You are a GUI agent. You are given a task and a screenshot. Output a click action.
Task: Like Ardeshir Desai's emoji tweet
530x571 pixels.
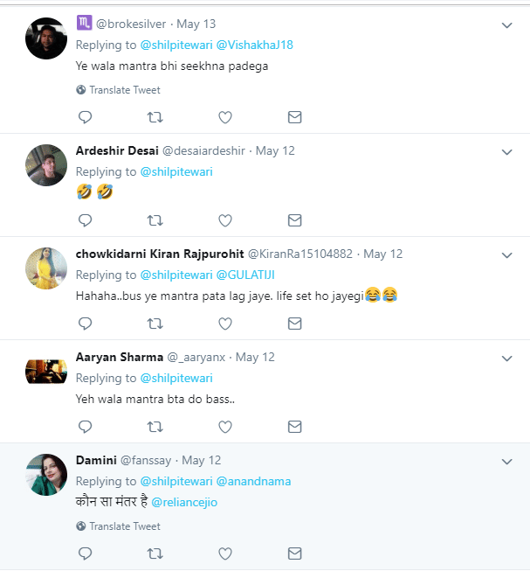[224, 220]
